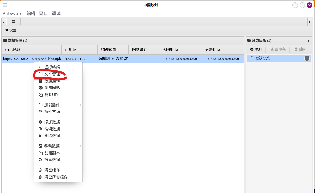Screen dimensions: 315x193
Task: Choose 清空所有缓存 from context menu
Action: pos(58,177)
